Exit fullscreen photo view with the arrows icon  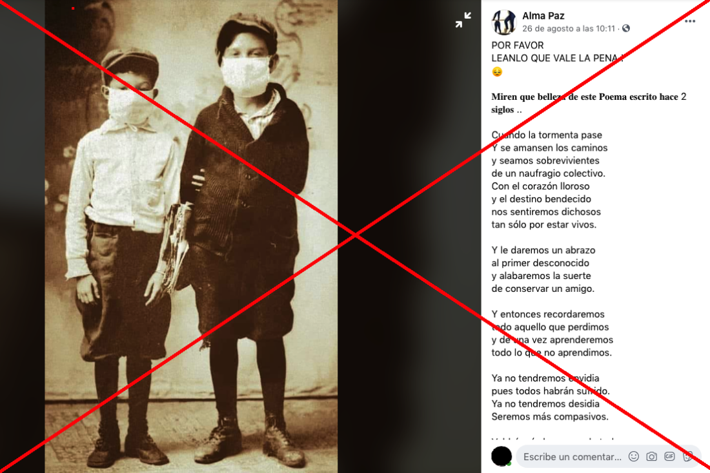tap(463, 20)
